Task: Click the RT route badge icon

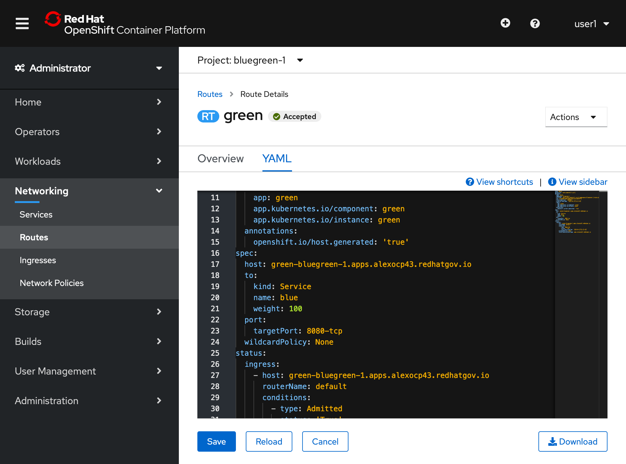Action: click(x=208, y=116)
